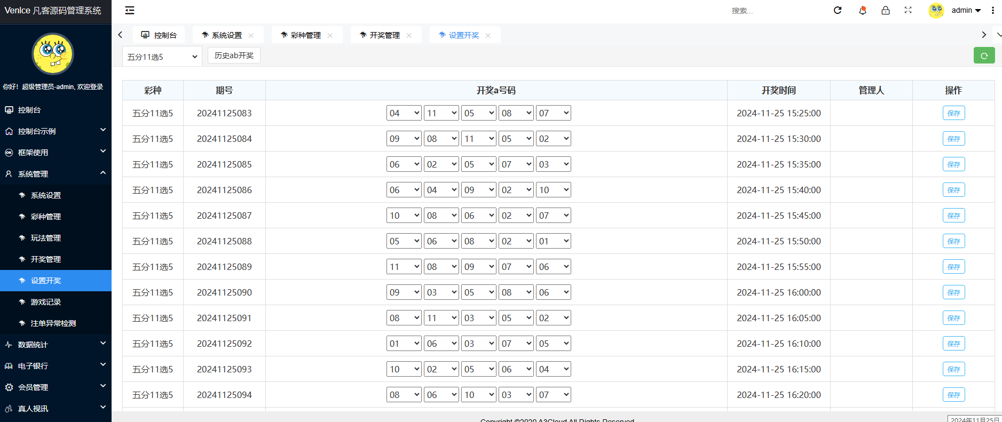Click the sidebar collapse menu icon
Viewport: 1002px width, 422px height.
130,10
